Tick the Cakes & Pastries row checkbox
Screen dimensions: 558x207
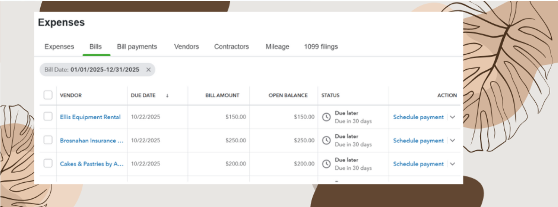click(48, 164)
